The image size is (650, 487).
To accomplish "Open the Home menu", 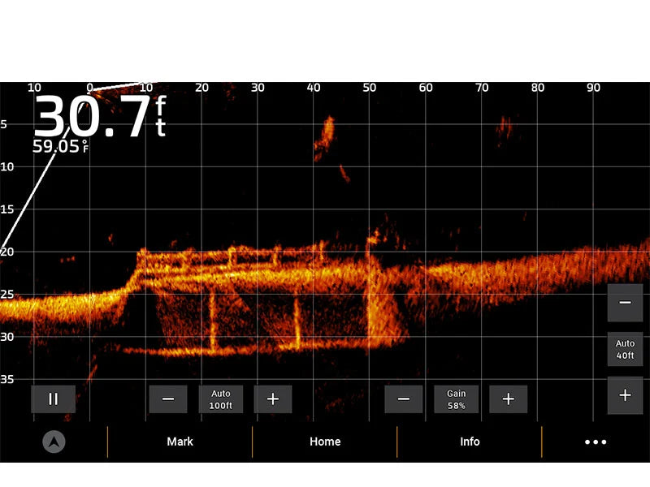I will point(325,442).
